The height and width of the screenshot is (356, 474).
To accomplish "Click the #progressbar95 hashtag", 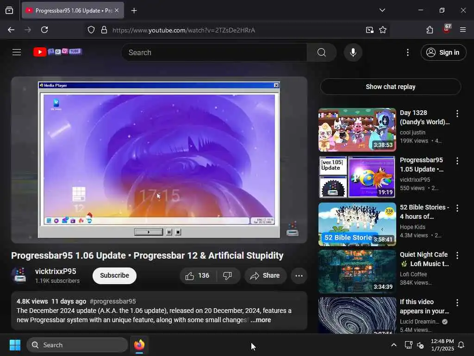I will click(113, 301).
